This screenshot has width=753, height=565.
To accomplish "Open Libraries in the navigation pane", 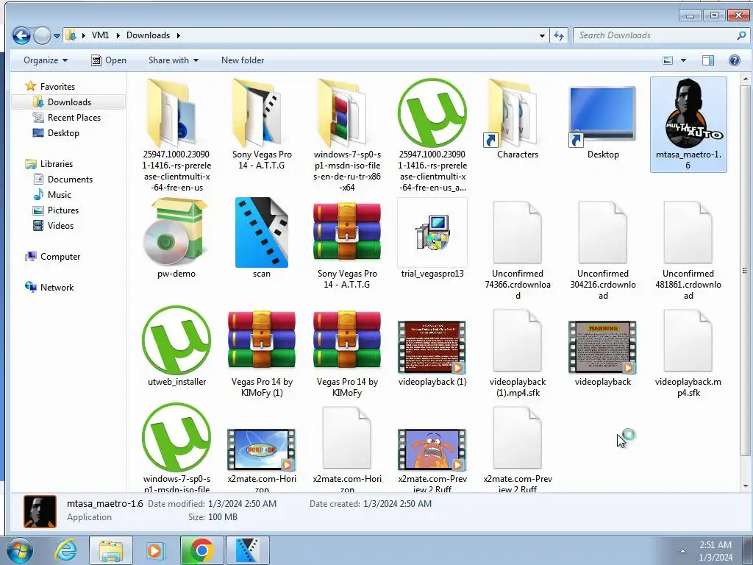I will (x=56, y=164).
